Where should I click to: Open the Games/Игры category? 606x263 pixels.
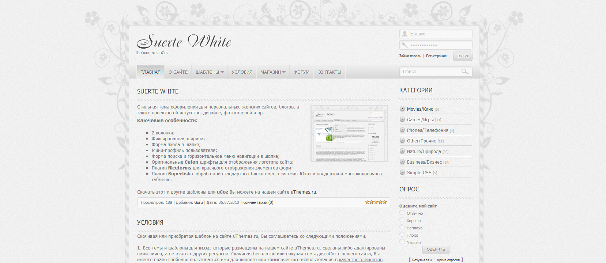coord(420,119)
